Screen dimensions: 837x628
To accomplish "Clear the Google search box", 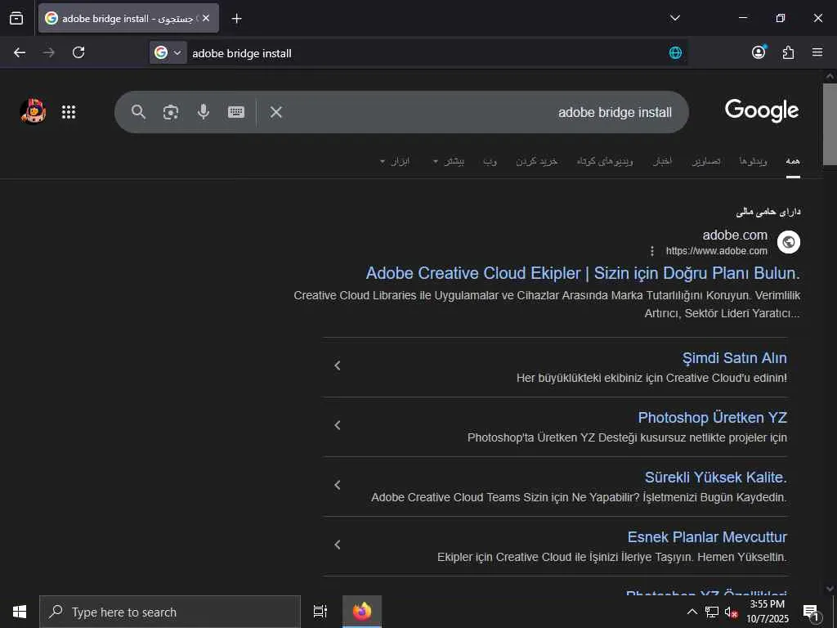I will pyautogui.click(x=276, y=112).
